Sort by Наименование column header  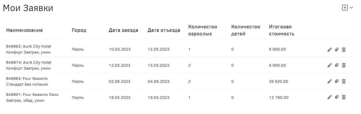tap(25, 30)
